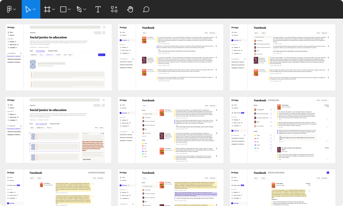
Task: Select the Text tool
Action: click(x=98, y=9)
